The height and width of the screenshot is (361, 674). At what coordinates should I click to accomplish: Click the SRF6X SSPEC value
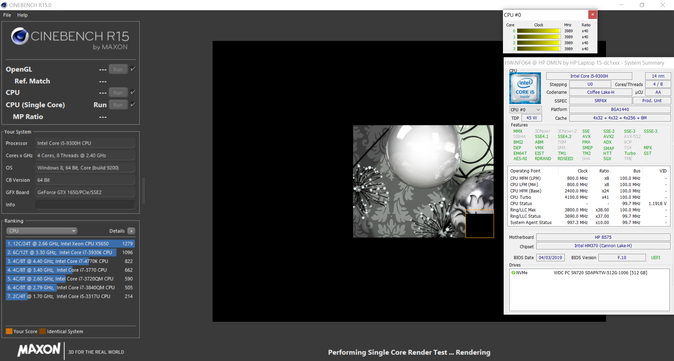coord(601,101)
